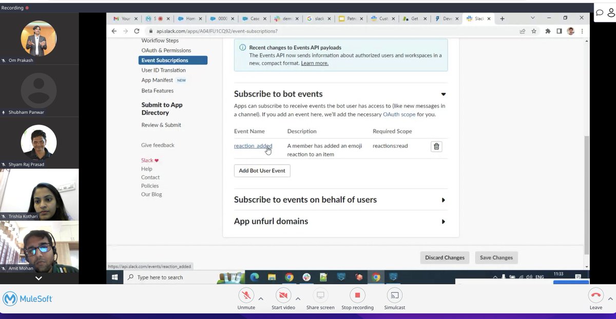Image resolution: width=616 pixels, height=319 pixels.
Task: Click the taskbar clock showing 11:33
Action: click(x=559, y=274)
